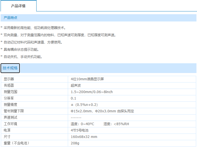Click the 管材测量下限 specification value

(102, 111)
